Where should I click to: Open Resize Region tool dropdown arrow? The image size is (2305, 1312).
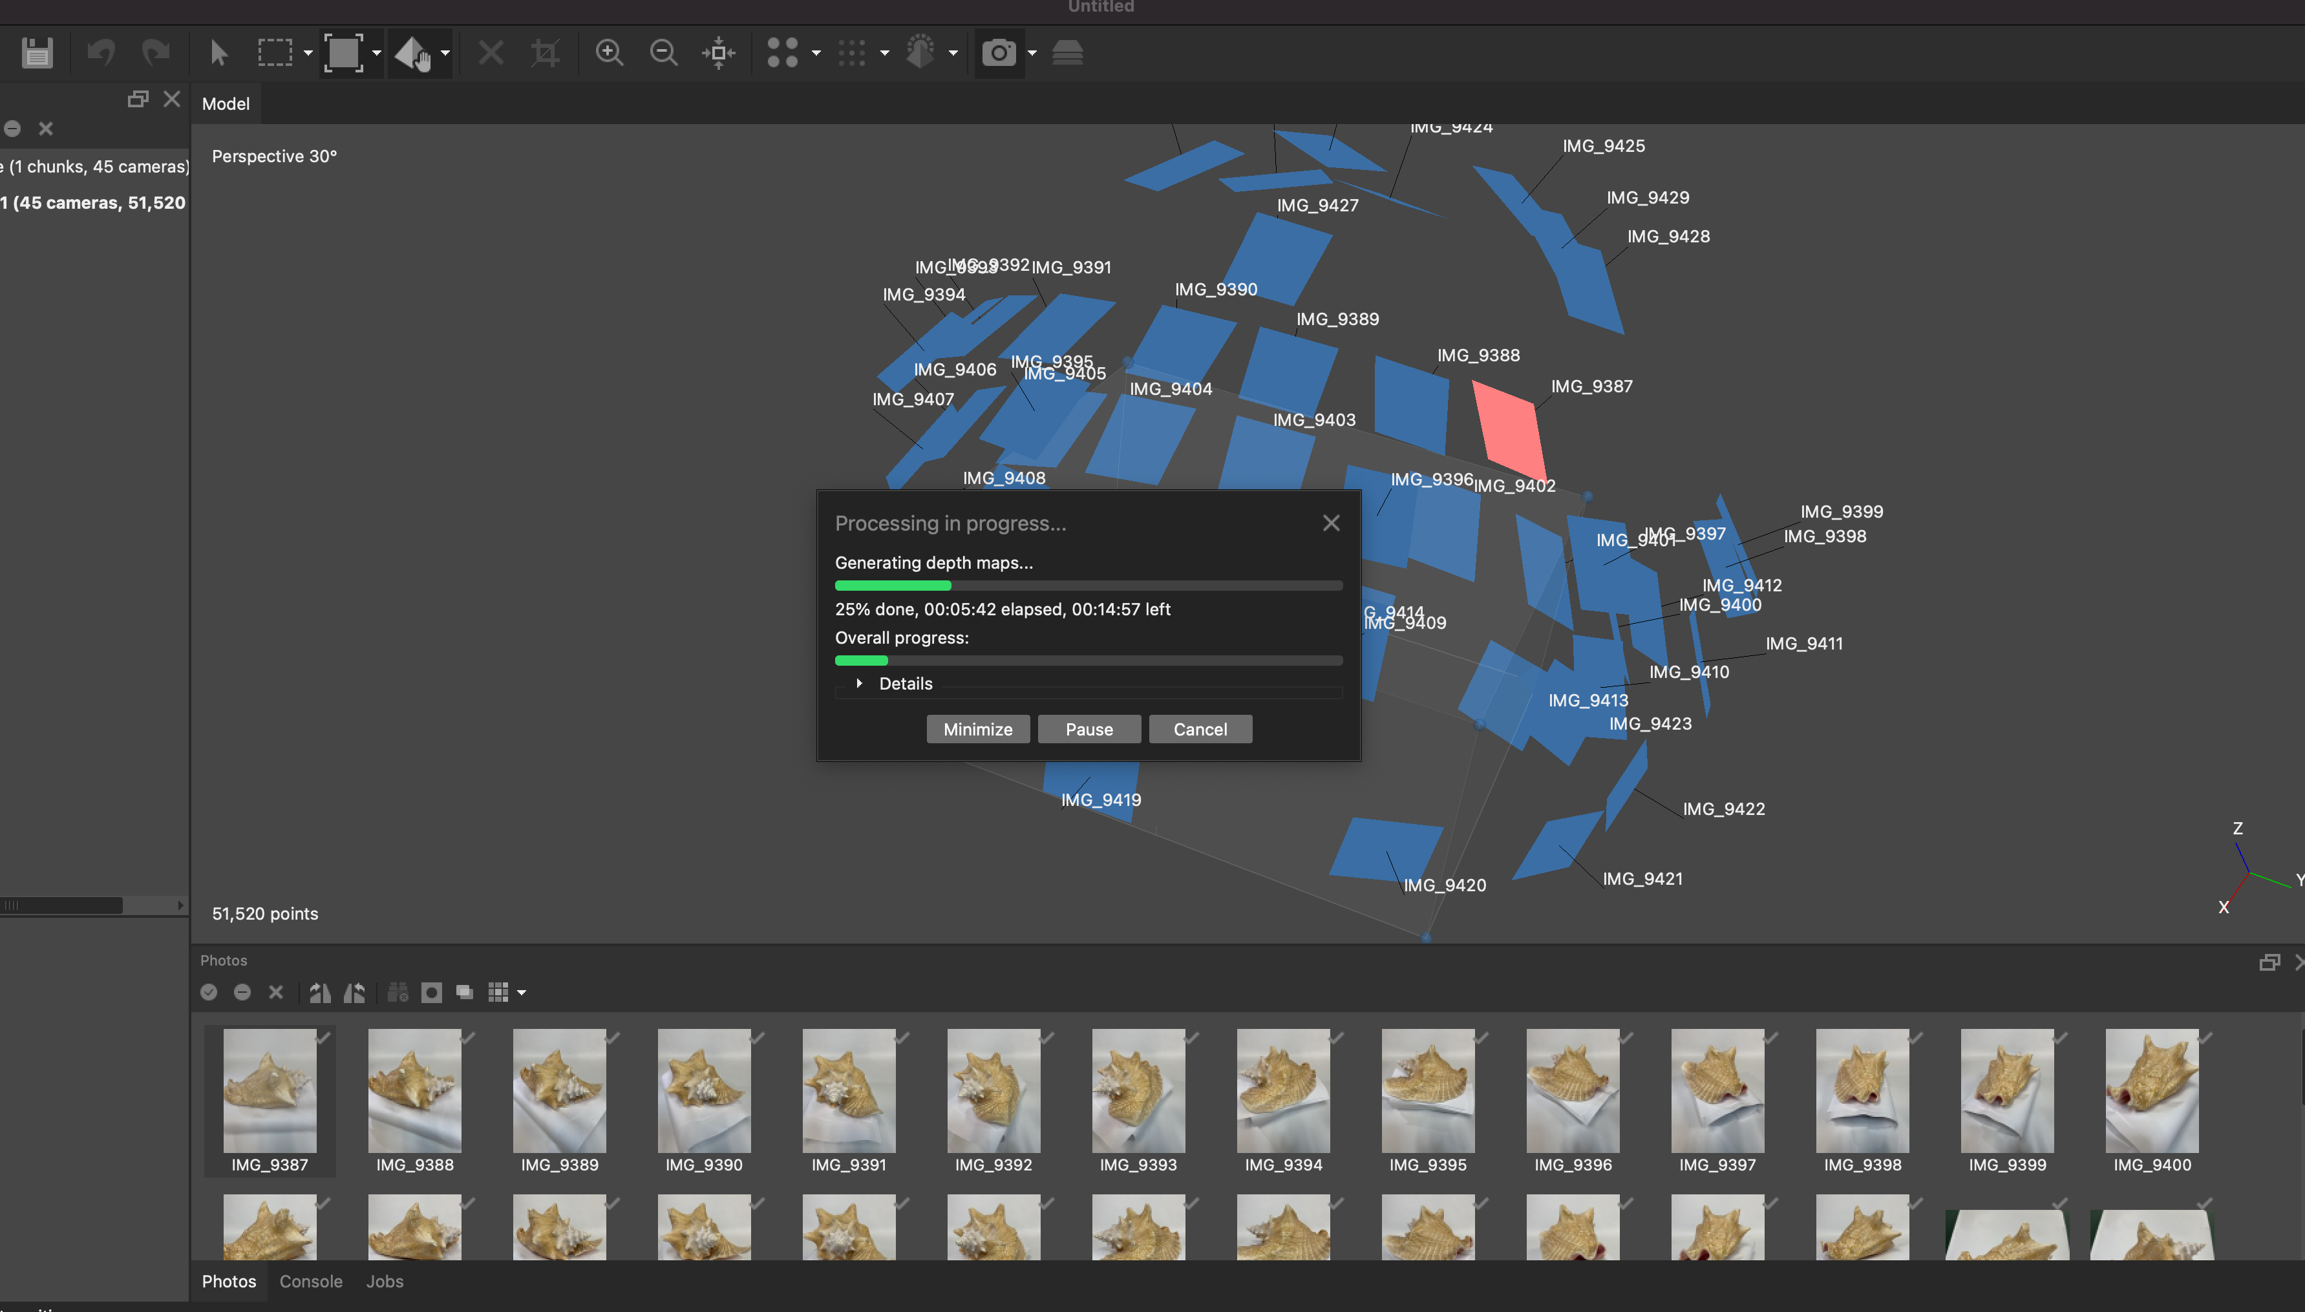tap(377, 54)
